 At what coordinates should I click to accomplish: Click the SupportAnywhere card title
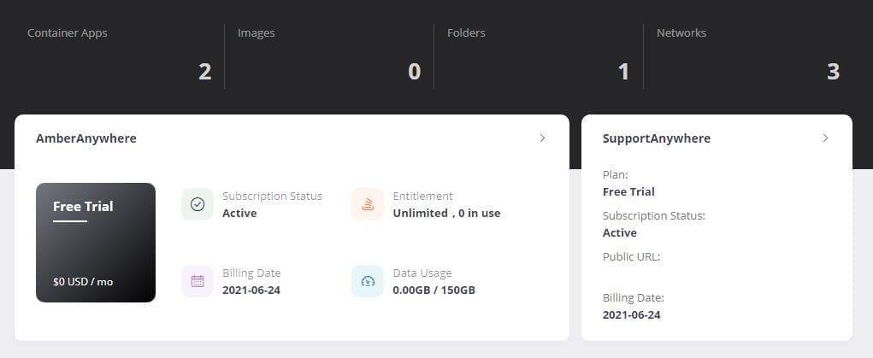click(x=657, y=138)
